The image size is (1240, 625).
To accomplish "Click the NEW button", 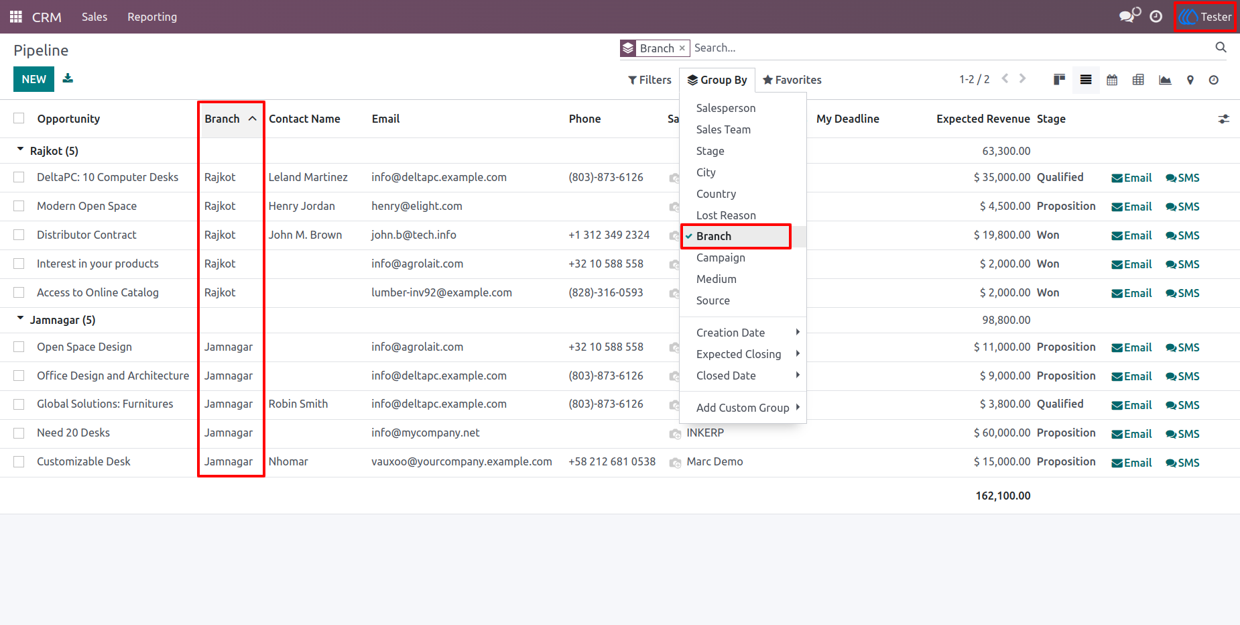I will click(x=34, y=79).
